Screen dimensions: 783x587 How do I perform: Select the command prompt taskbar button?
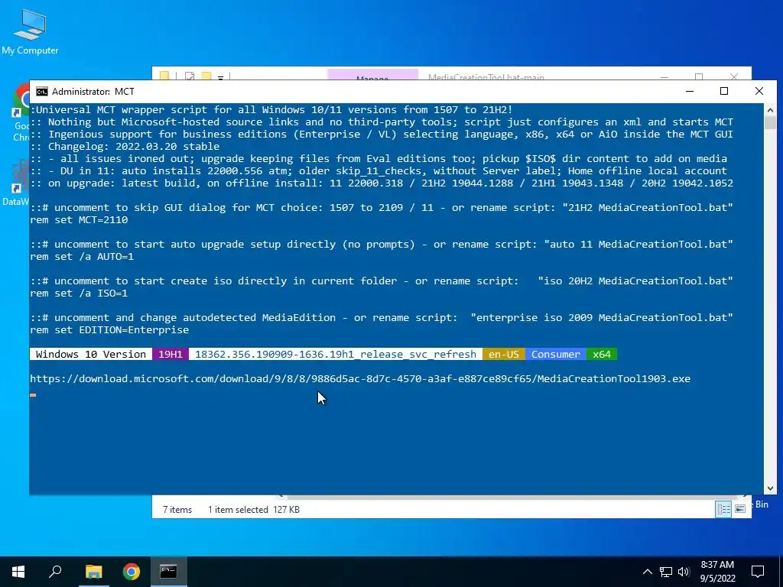tap(168, 572)
